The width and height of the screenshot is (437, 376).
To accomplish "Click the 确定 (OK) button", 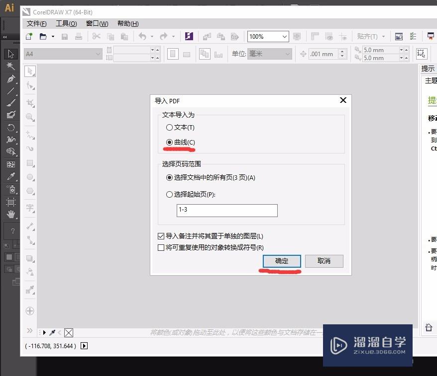I will [x=282, y=261].
